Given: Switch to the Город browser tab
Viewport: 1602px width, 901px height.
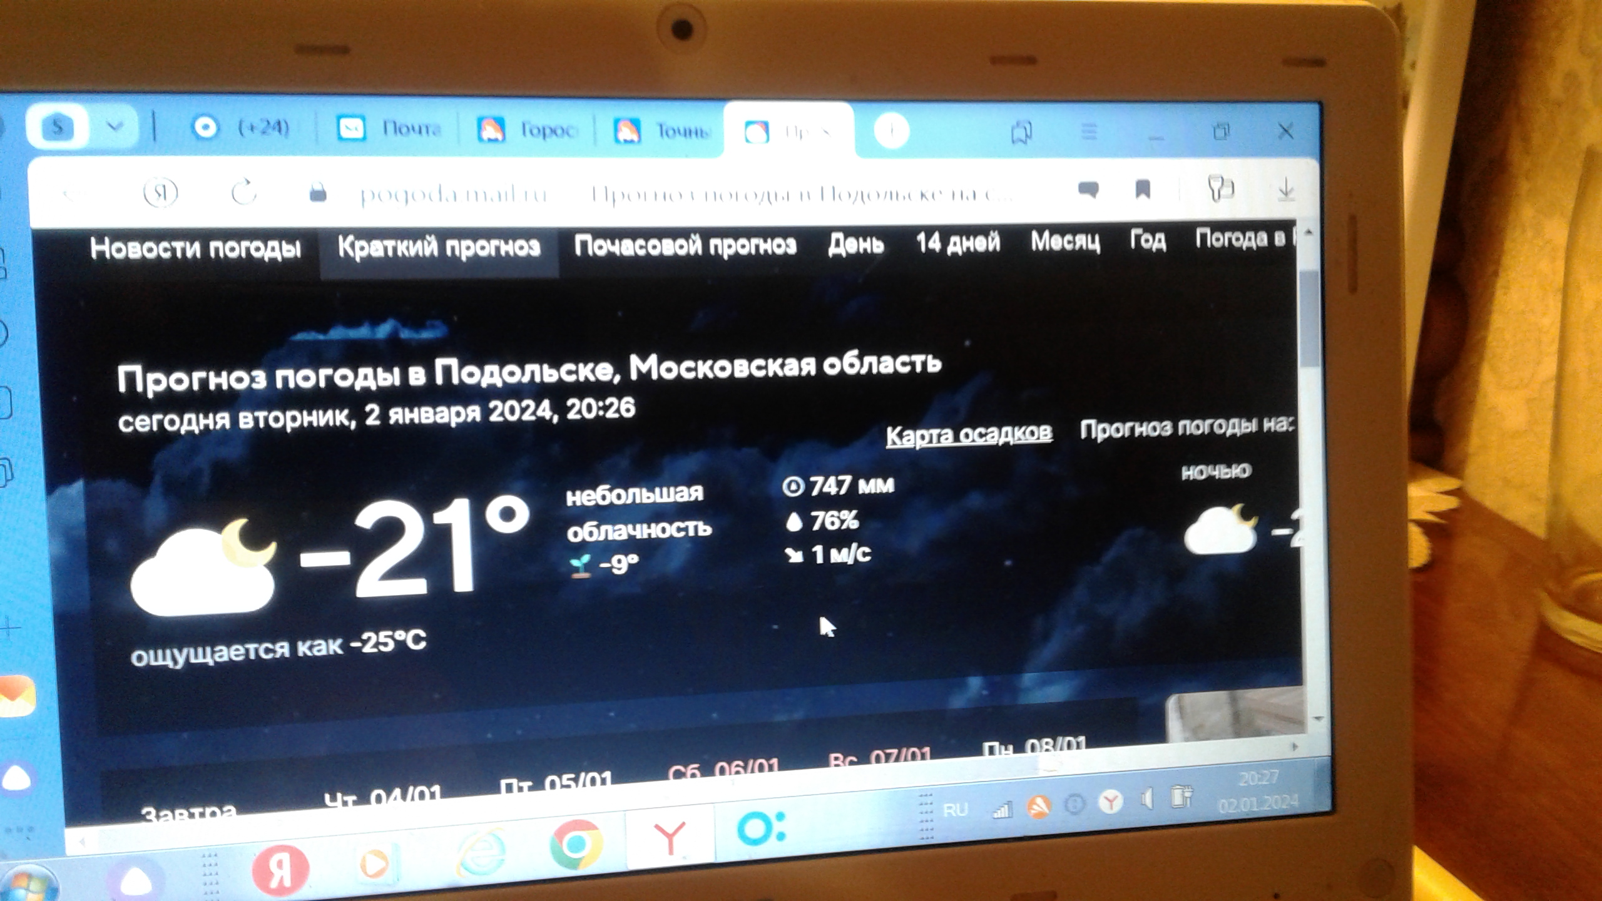Looking at the screenshot, I should click(x=527, y=130).
